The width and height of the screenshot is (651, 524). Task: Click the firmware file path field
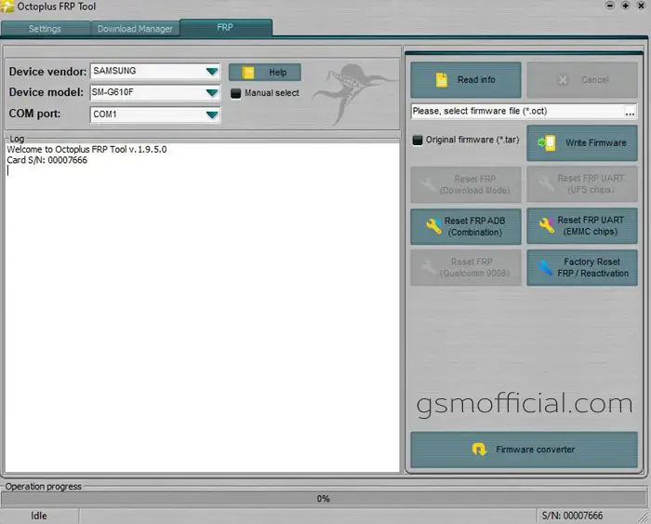tap(517, 112)
